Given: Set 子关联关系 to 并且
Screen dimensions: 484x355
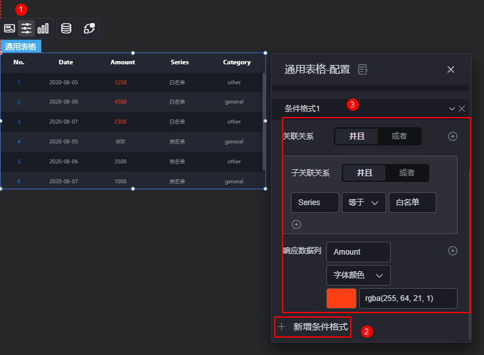Looking at the screenshot, I should click(x=364, y=173).
